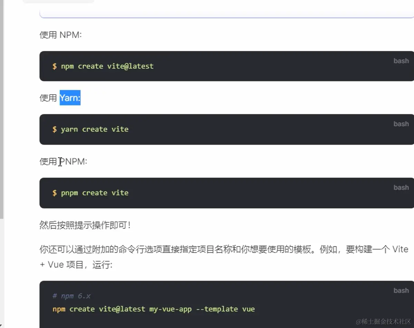The width and height of the screenshot is (414, 328).
Task: Click the left-side vertical scrollbar thumb
Action: point(2,110)
